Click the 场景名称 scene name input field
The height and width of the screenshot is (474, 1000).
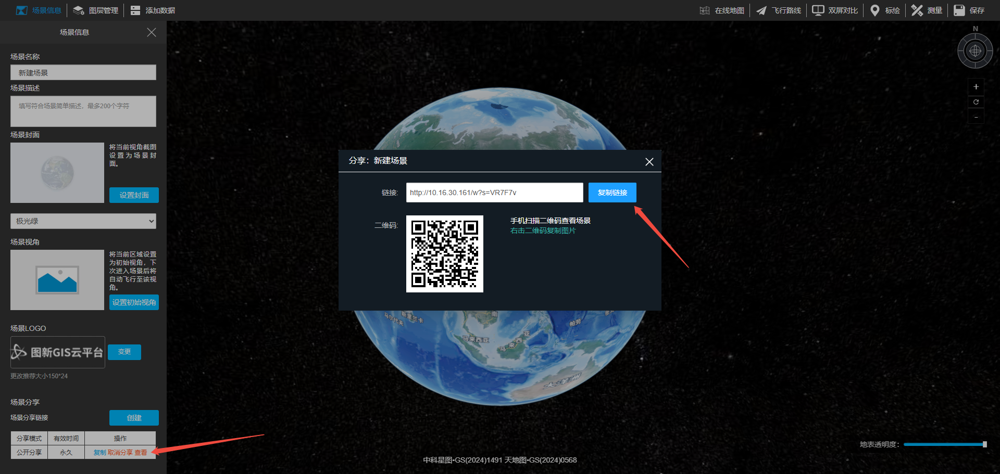(83, 73)
